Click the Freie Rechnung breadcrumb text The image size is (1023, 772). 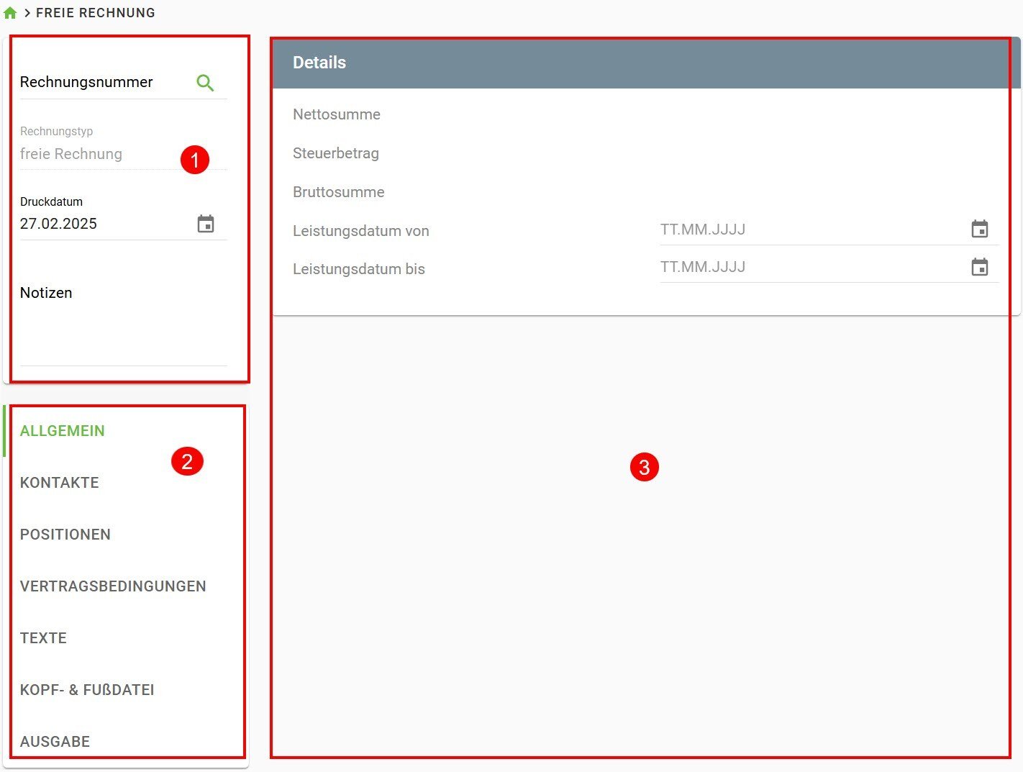click(x=96, y=13)
